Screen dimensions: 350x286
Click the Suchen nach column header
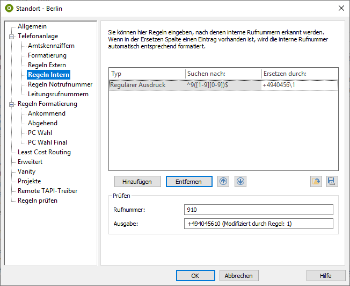pyautogui.click(x=223, y=74)
